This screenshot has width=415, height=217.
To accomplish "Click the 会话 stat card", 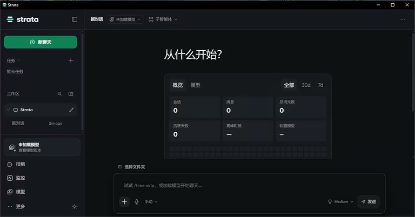I will point(195,107).
